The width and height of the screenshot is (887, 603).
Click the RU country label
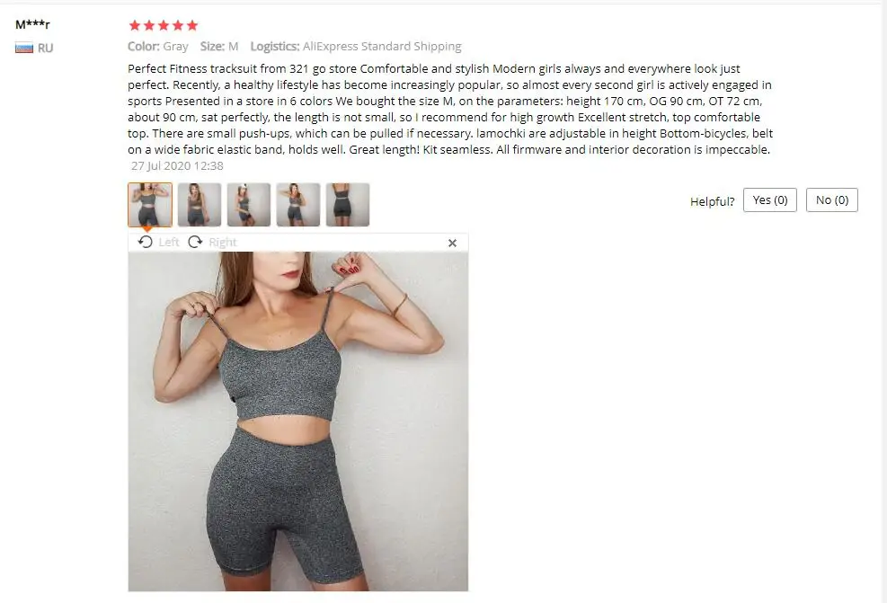(45, 49)
